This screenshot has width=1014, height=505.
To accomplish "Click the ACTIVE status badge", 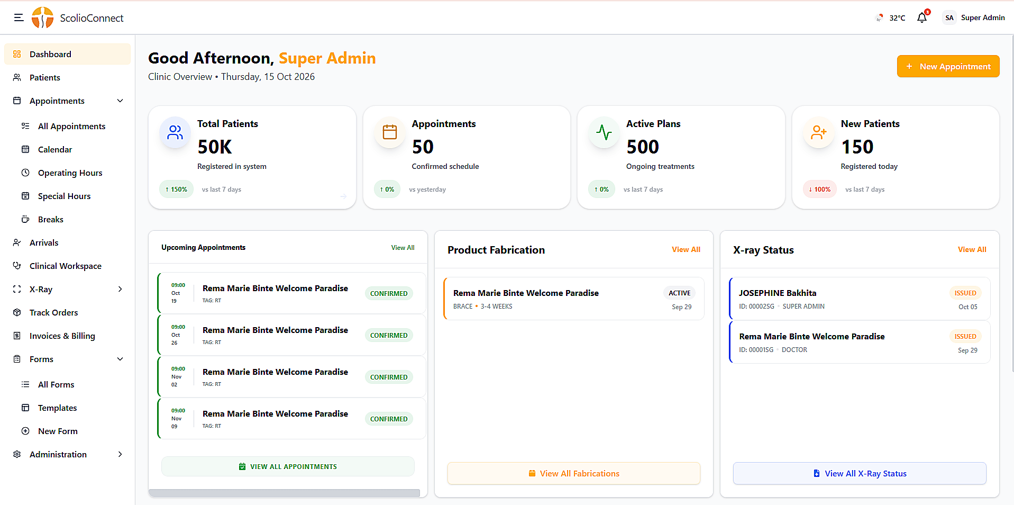I will tap(679, 293).
